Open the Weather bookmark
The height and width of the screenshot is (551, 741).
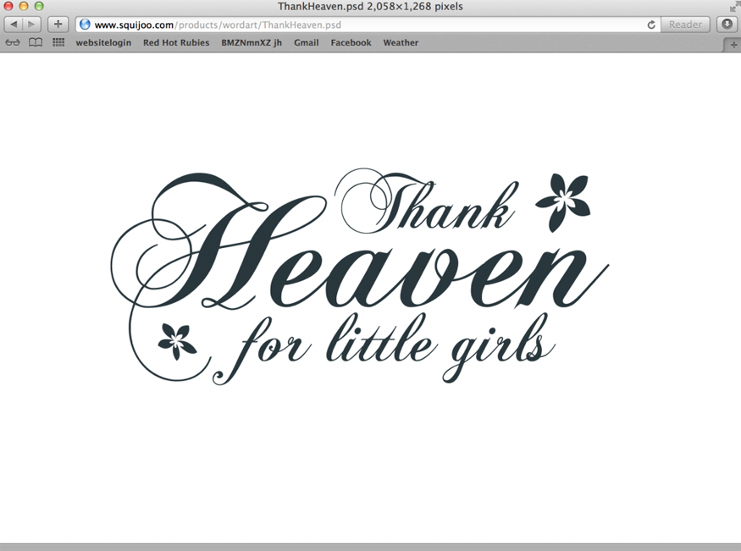pyautogui.click(x=401, y=42)
